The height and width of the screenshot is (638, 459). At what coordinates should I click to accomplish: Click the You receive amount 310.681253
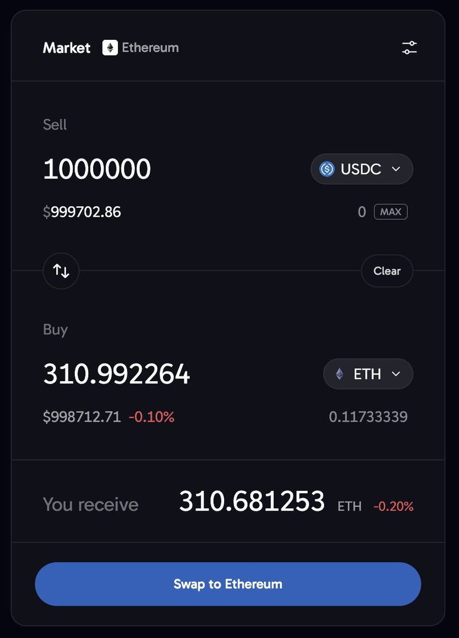coord(252,501)
